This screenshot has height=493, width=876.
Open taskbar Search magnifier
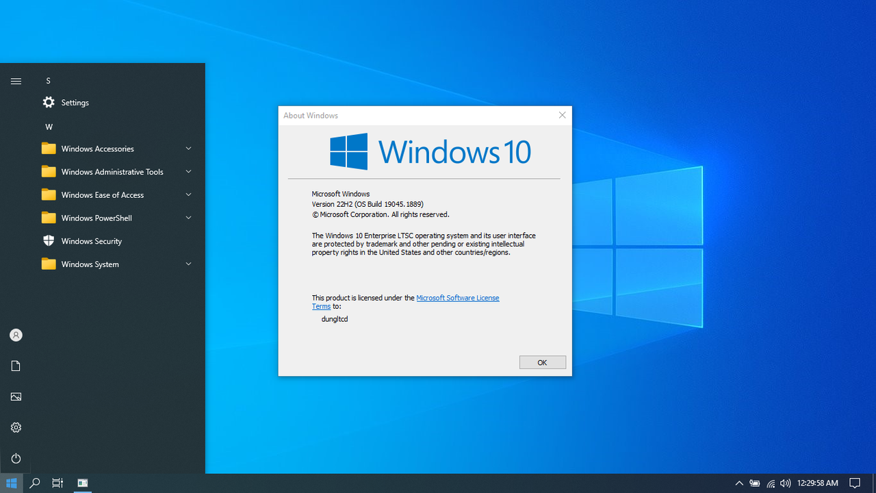pos(35,483)
